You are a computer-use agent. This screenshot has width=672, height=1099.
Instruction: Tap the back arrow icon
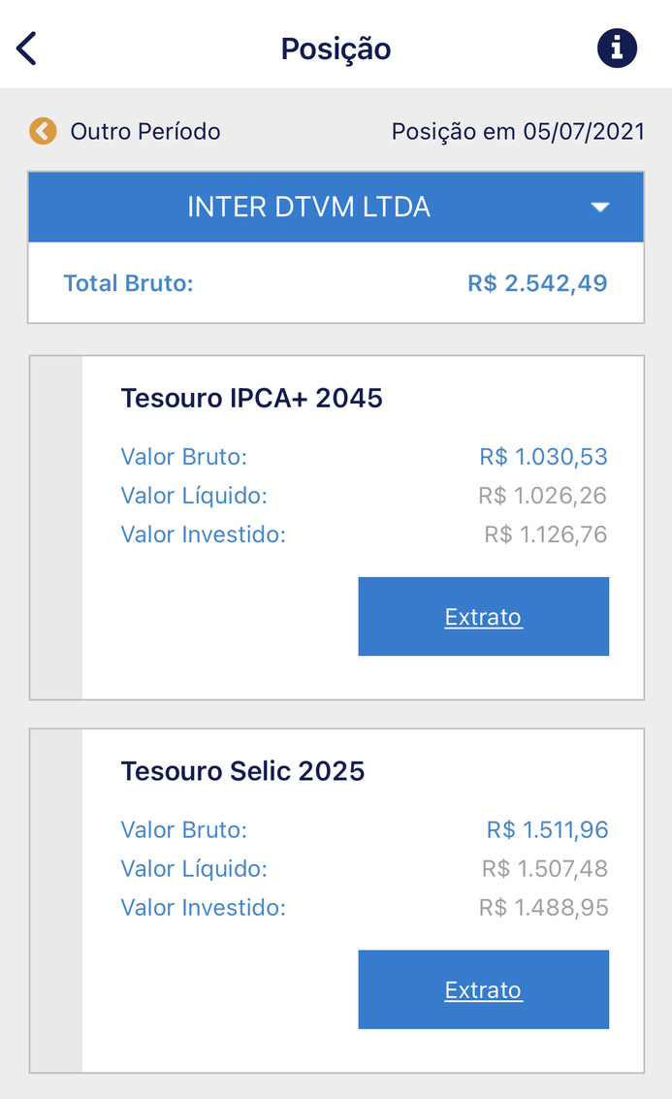(x=26, y=48)
